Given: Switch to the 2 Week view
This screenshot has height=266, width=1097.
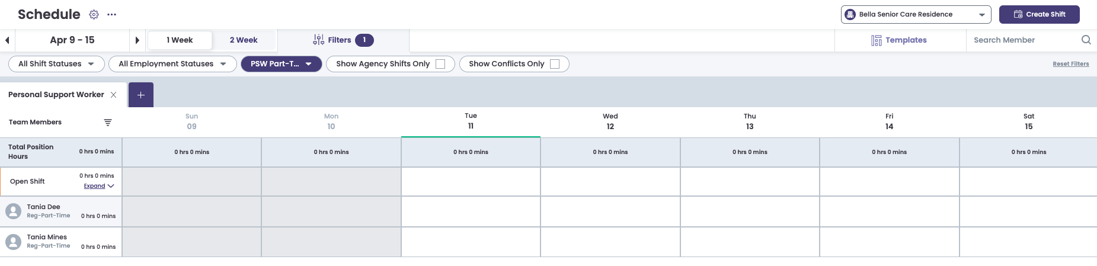Looking at the screenshot, I should [244, 40].
